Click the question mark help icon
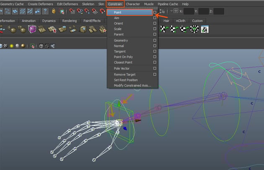This screenshot has width=264, height=170. pyautogui.click(x=45, y=11)
